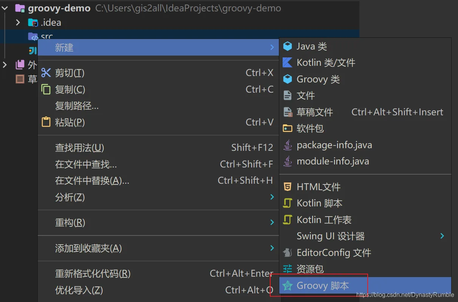Click the Ctrl+Shift+F shortcut text
The height and width of the screenshot is (302, 458).
[x=246, y=164]
